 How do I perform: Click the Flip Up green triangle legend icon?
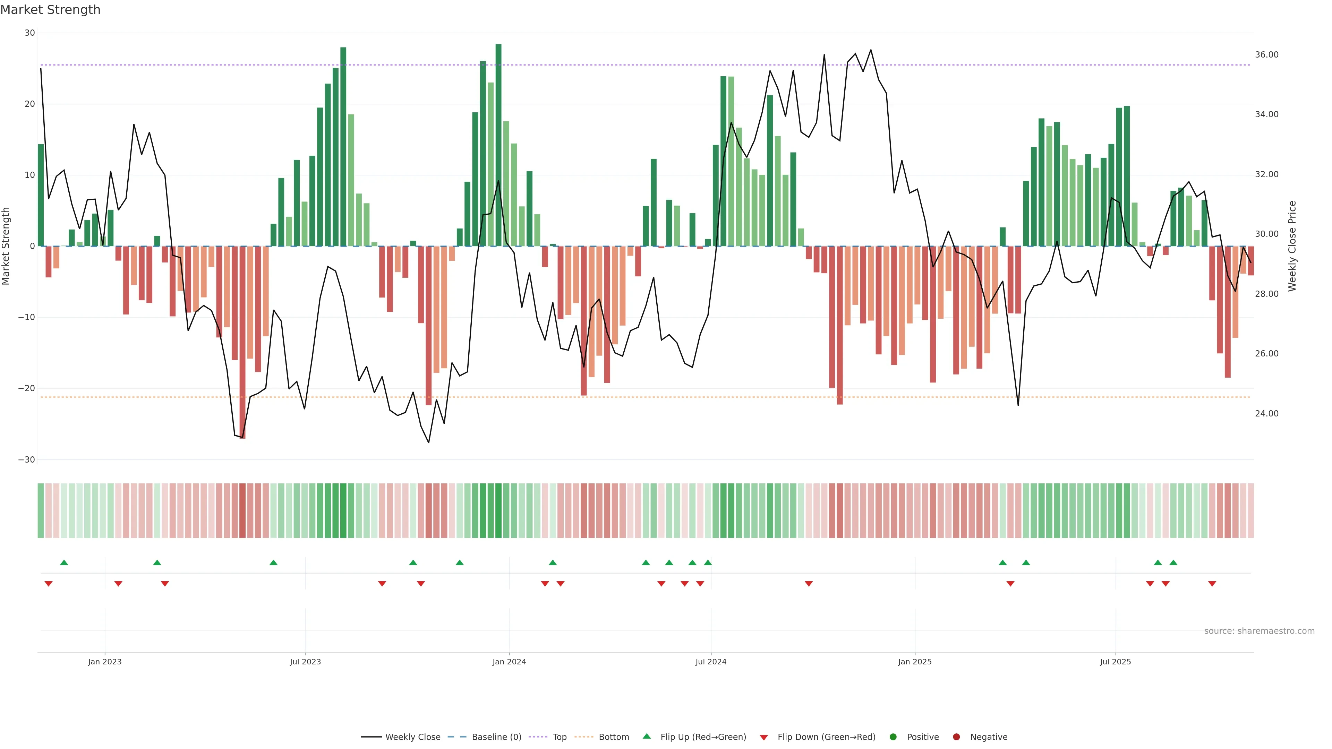point(646,737)
